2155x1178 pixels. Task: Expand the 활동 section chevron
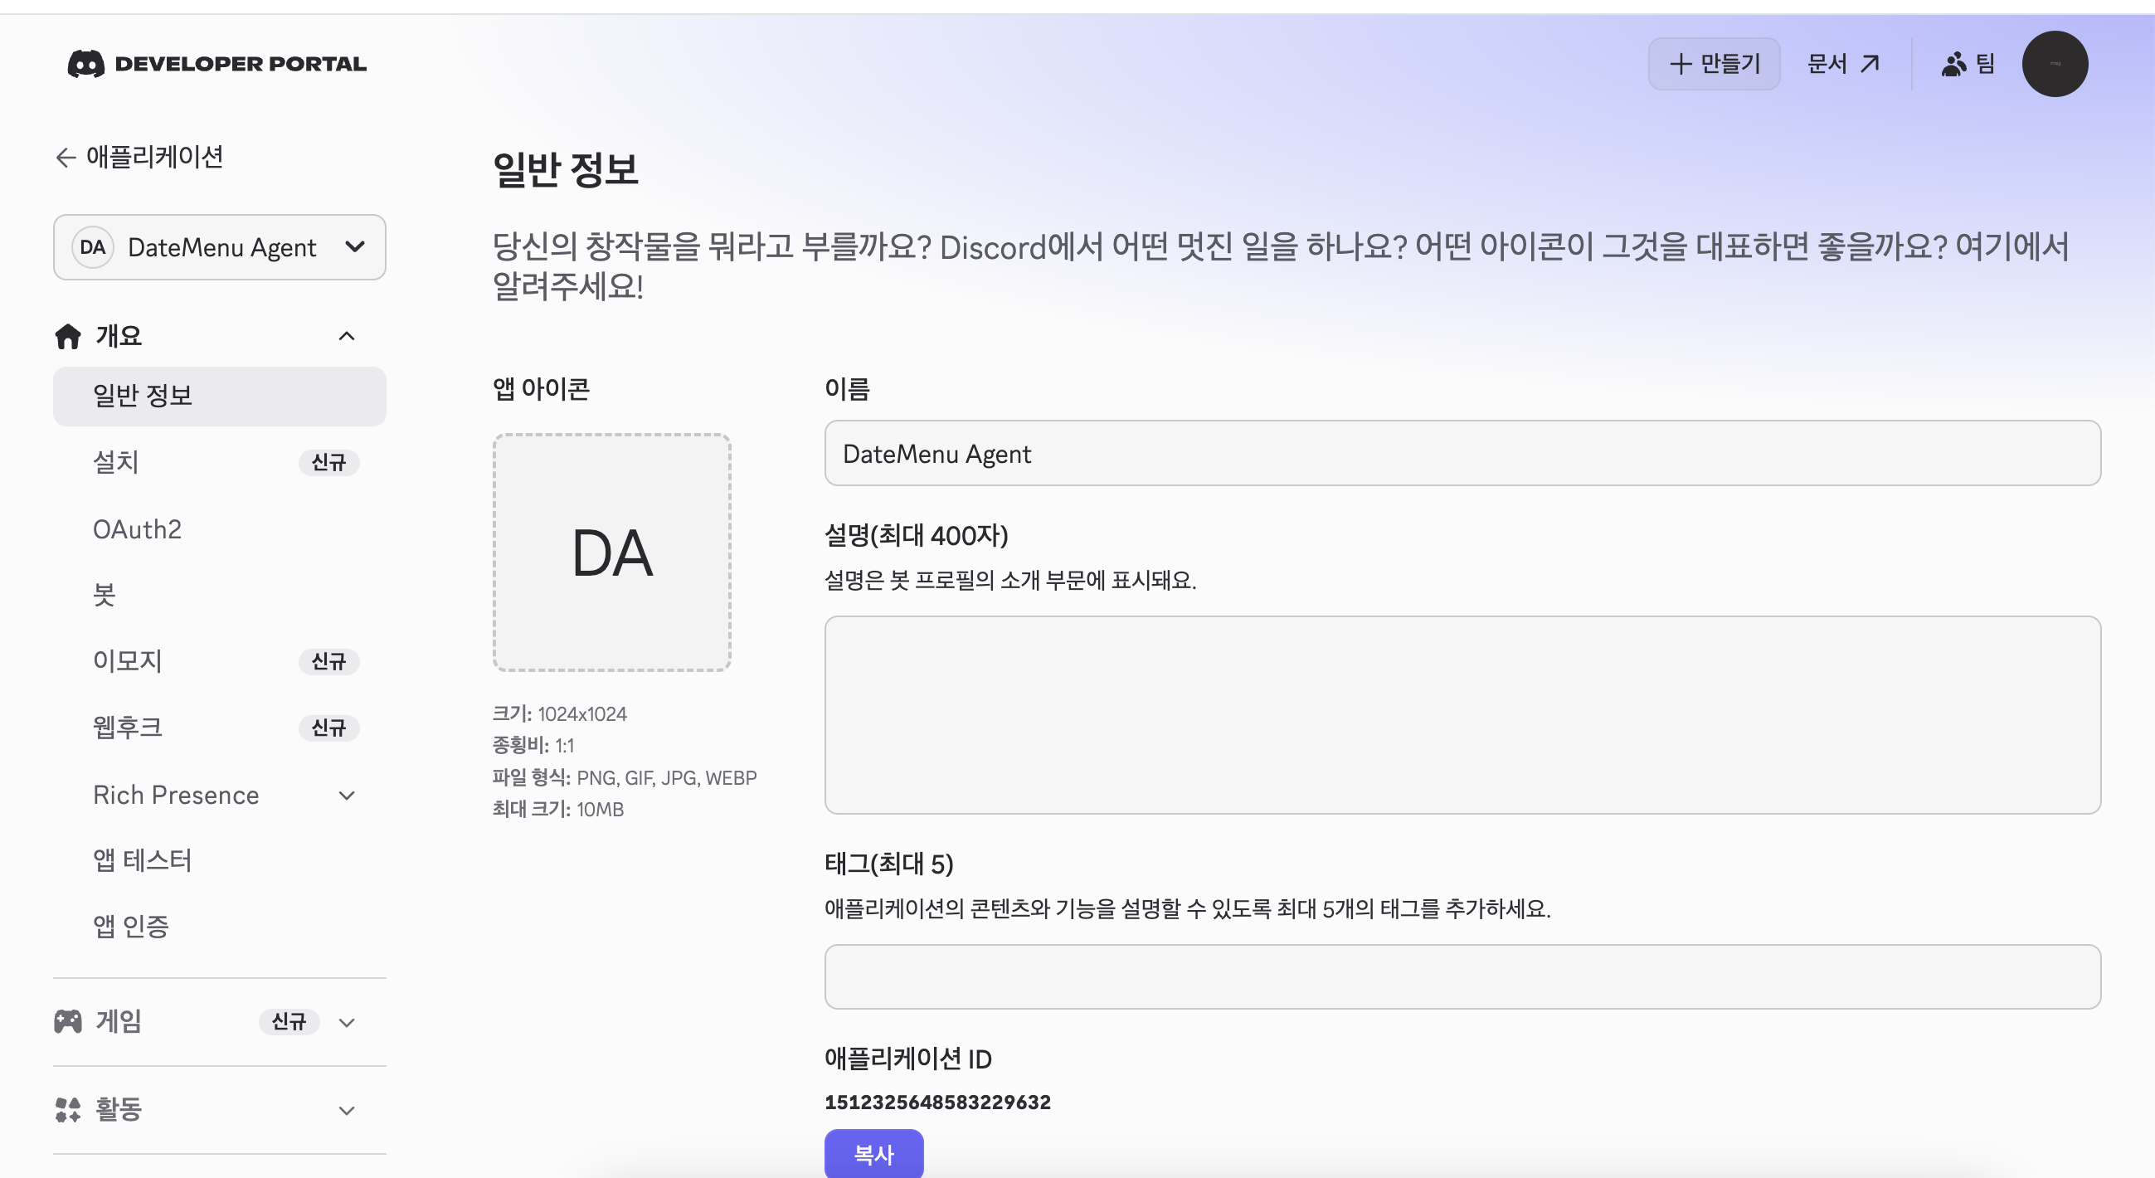coord(347,1111)
